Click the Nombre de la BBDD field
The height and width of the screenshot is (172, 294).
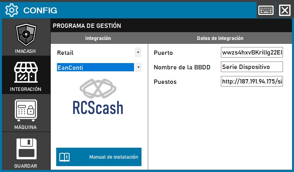click(x=252, y=67)
